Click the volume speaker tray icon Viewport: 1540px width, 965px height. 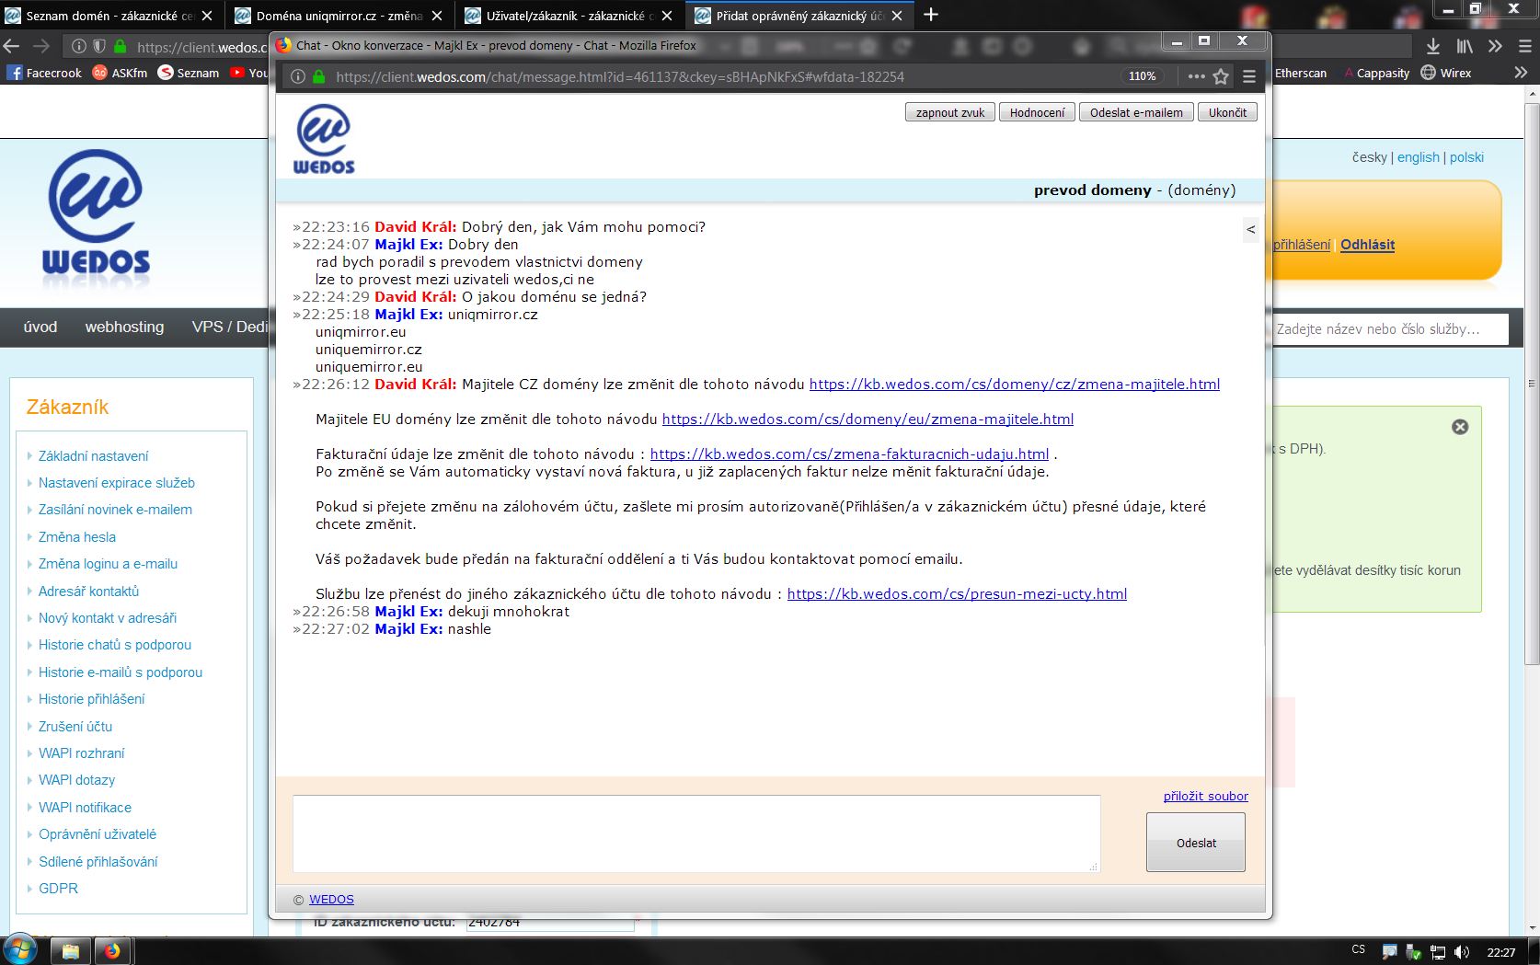coord(1461,952)
